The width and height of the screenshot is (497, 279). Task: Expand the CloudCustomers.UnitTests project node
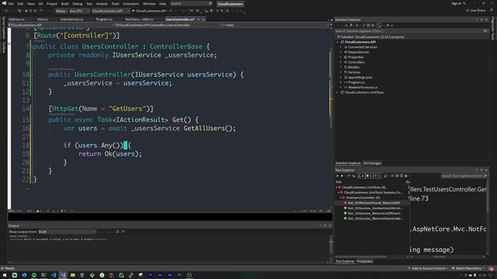tap(338, 93)
